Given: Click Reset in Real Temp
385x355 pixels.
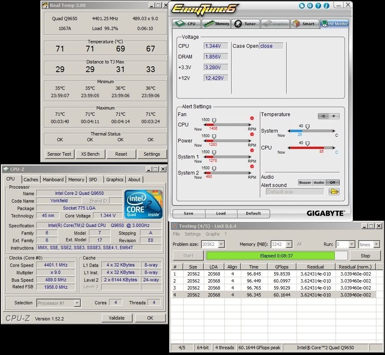Looking at the screenshot, I should pyautogui.click(x=121, y=154).
